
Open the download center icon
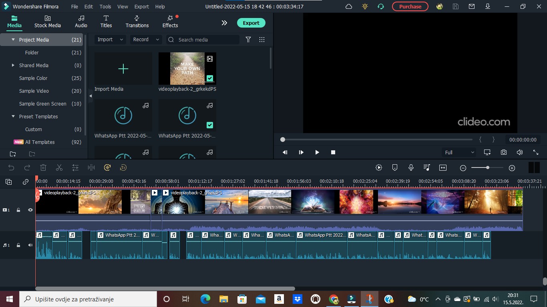[x=488, y=6]
